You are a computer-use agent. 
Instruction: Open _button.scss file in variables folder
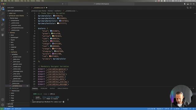click(17, 57)
